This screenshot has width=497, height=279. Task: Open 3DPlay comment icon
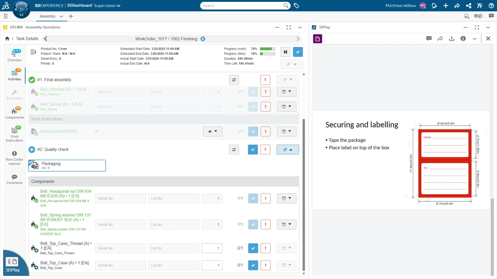pyautogui.click(x=429, y=39)
